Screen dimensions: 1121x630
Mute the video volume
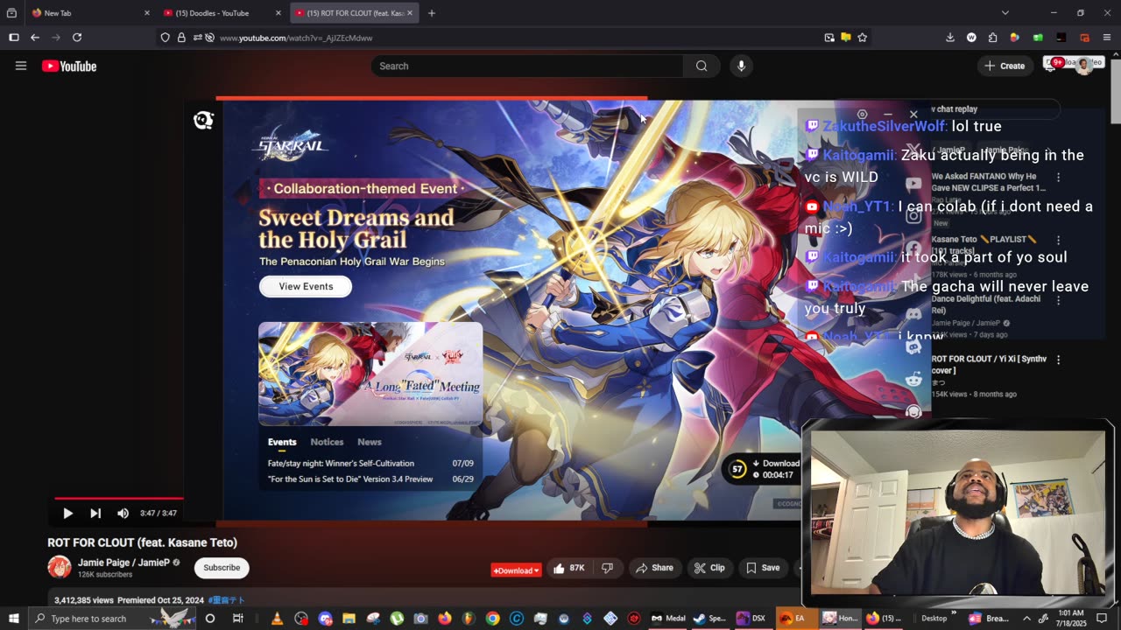point(123,514)
